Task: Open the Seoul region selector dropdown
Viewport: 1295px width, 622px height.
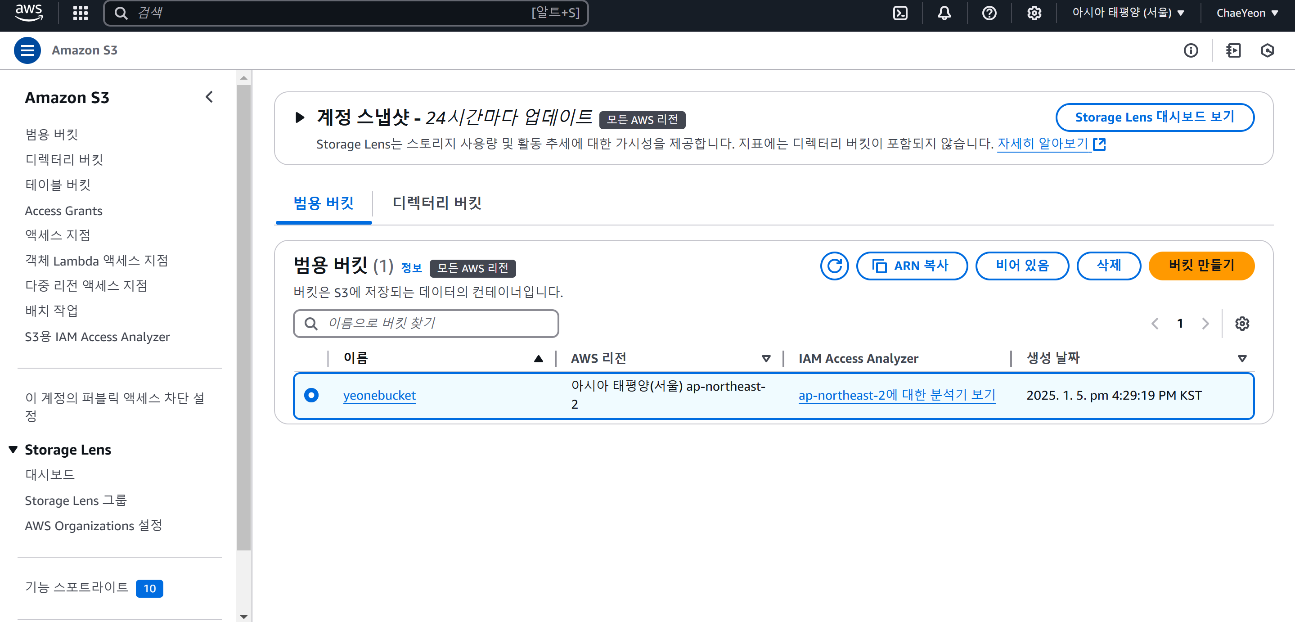Action: (x=1128, y=13)
